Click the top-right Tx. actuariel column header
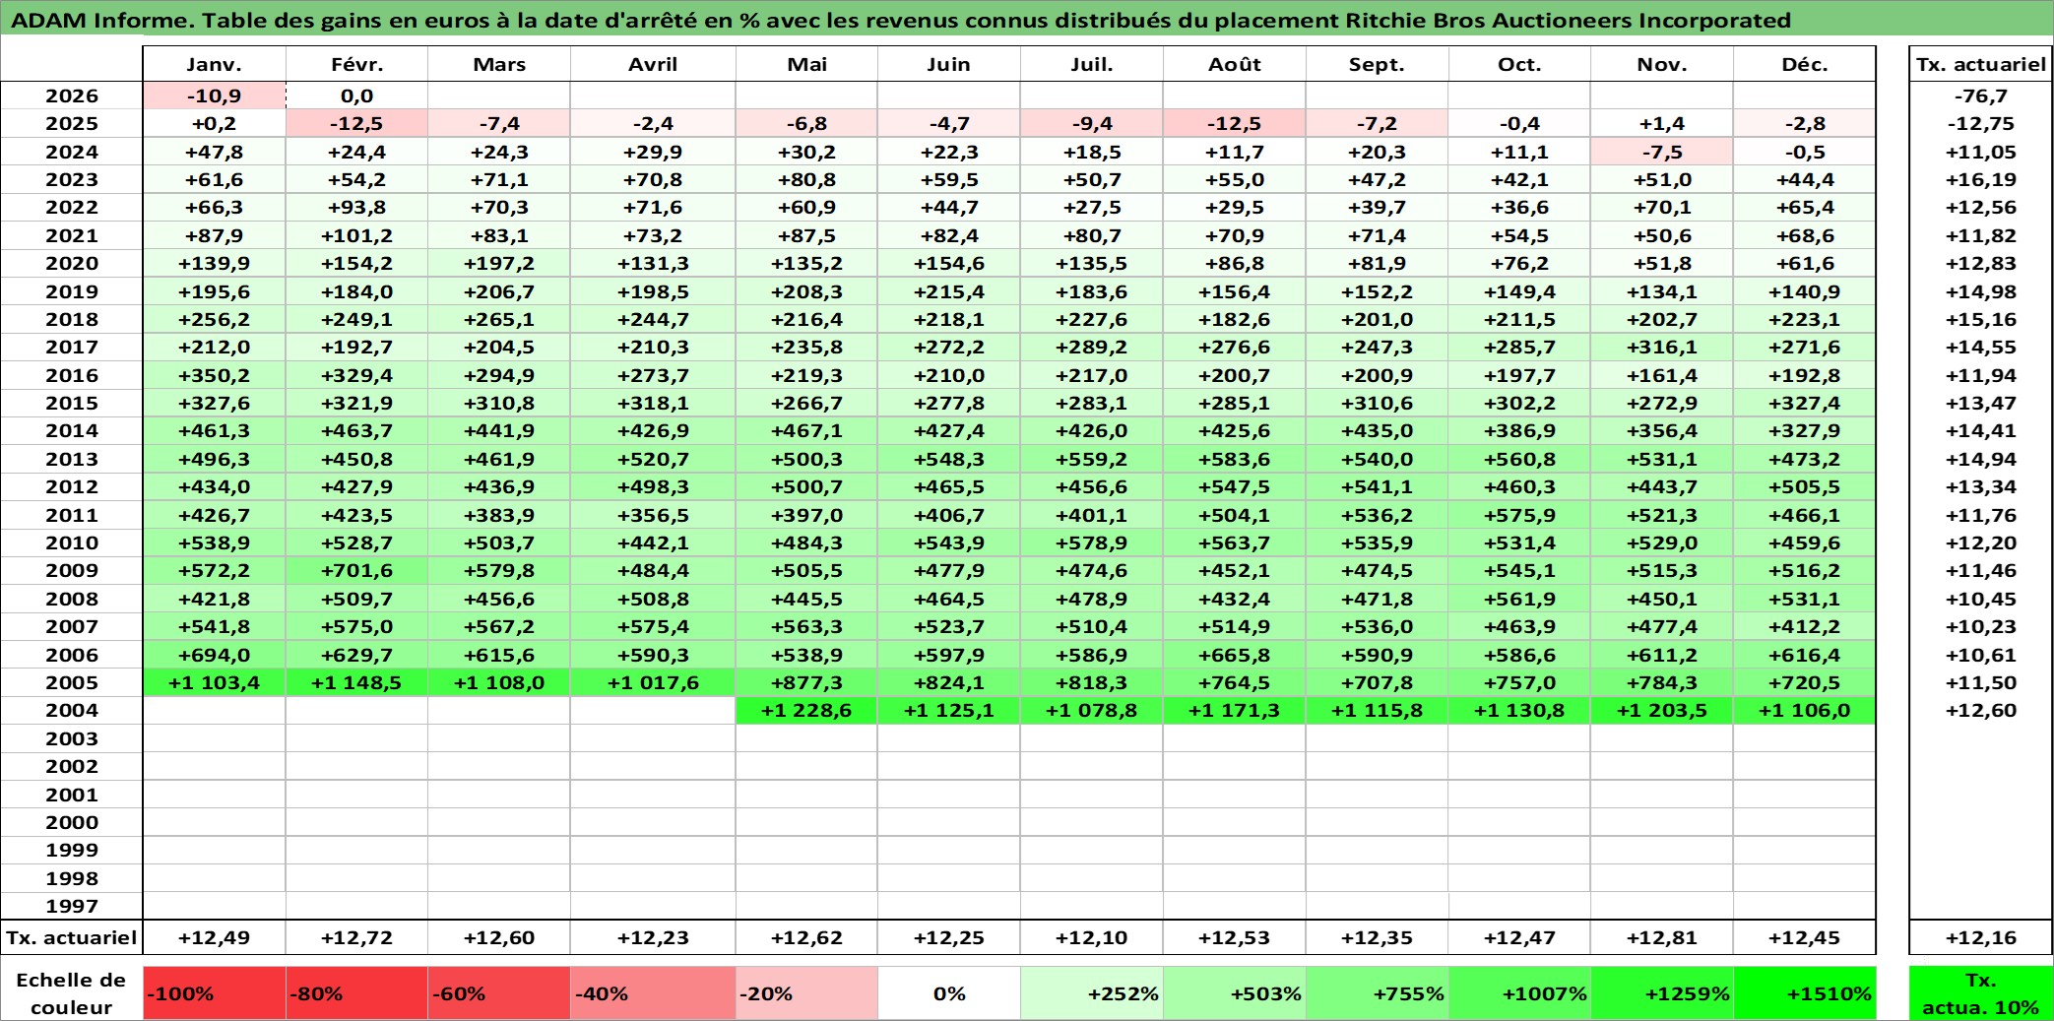 click(x=1981, y=64)
